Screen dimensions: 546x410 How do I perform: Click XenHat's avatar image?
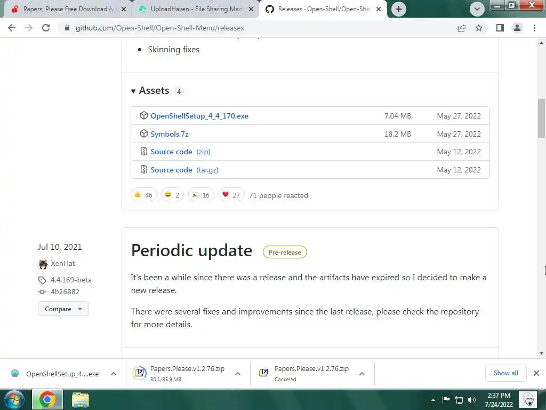click(x=43, y=264)
